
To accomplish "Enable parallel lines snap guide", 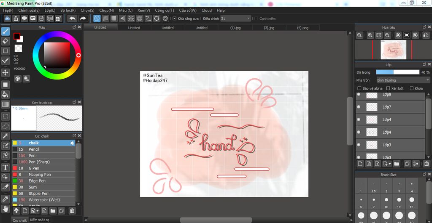I will pos(105,19).
